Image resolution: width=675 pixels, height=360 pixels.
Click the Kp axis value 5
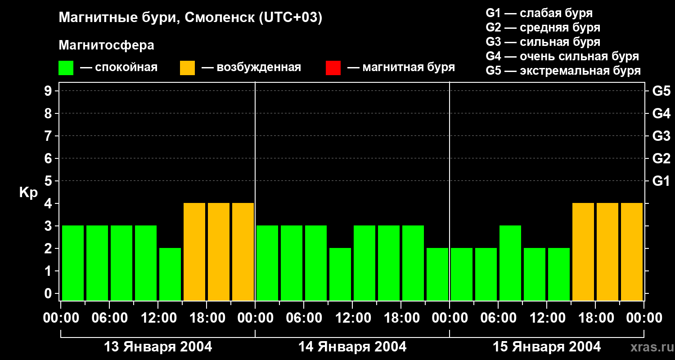pos(49,181)
